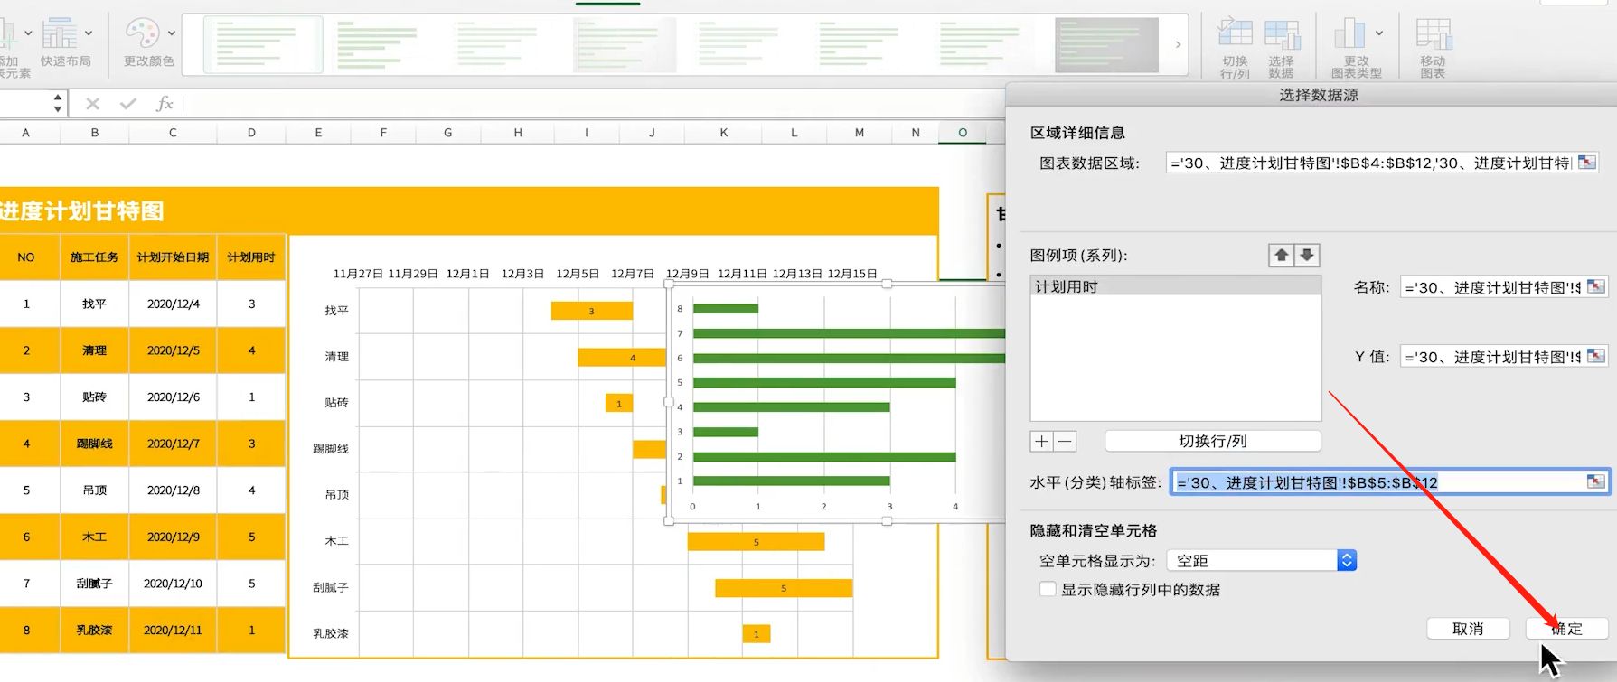Open the 空单元格显示为 dropdown
The image size is (1617, 682).
click(1261, 561)
